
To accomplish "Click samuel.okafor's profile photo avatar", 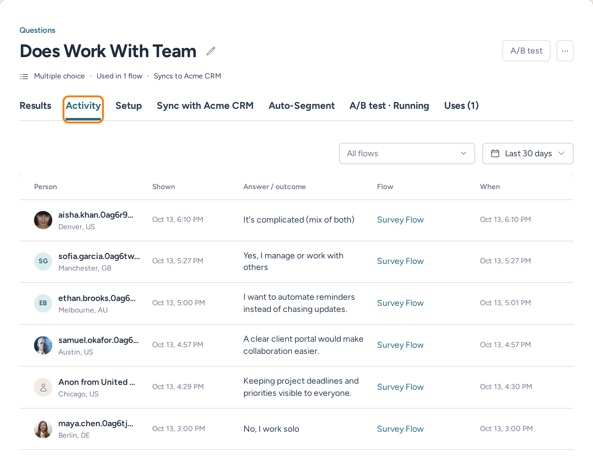I will point(43,345).
